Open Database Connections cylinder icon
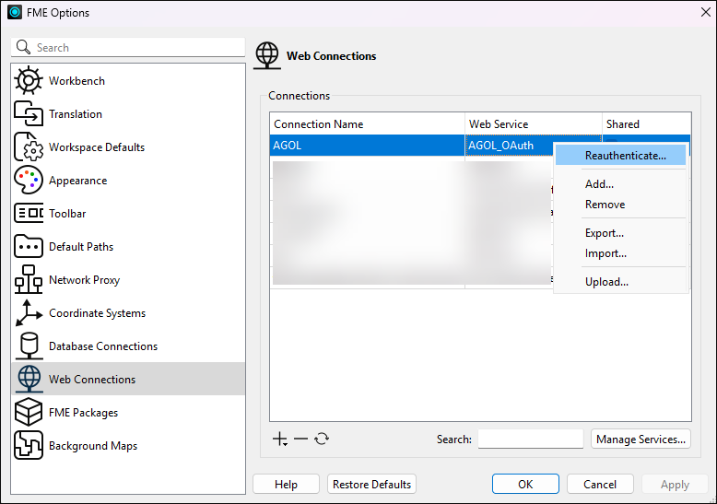 (29, 346)
